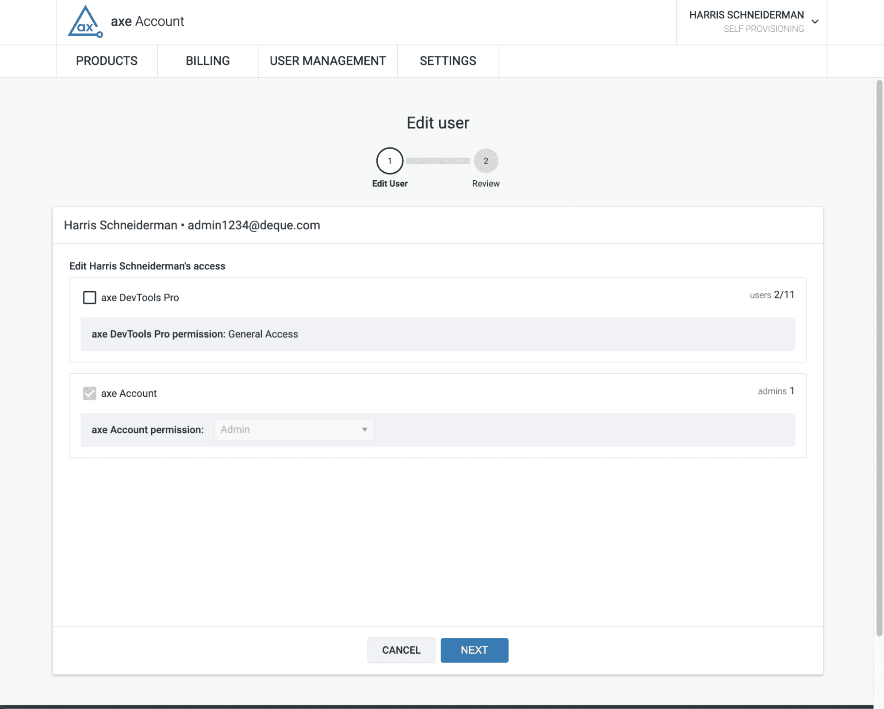Click the dropdown arrow on Admin selector

tap(364, 429)
